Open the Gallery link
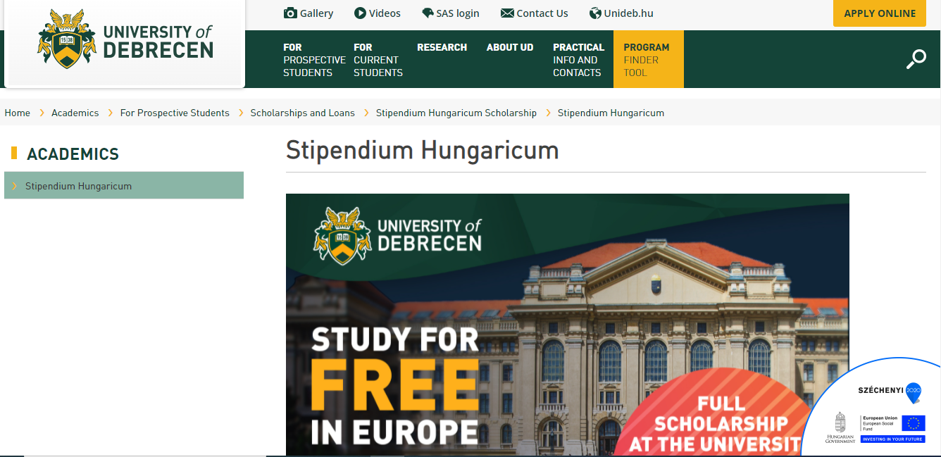The image size is (941, 457). tap(316, 13)
